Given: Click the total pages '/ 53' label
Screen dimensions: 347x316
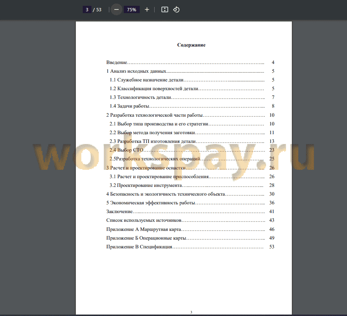Looking at the screenshot, I should pos(97,10).
